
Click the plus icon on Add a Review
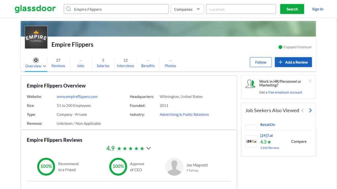281,62
